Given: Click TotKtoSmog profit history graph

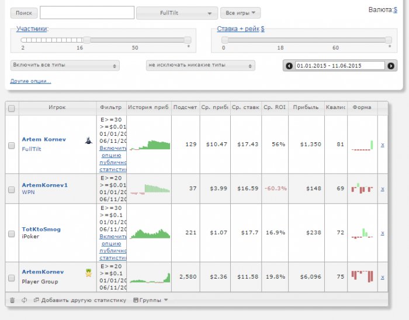Looking at the screenshot, I should point(150,234).
